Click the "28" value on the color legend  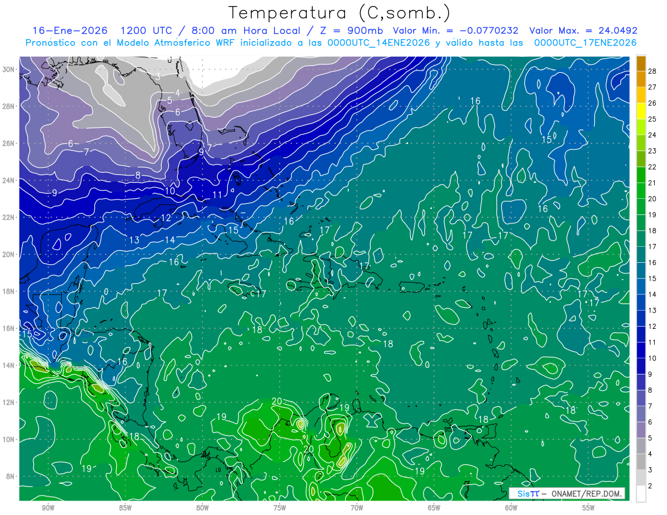tap(653, 70)
